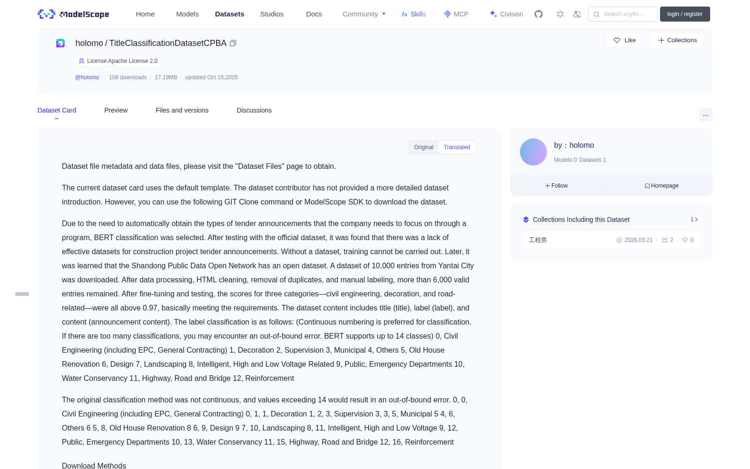Open Skills from the top navigation
The image size is (750, 469).
click(413, 14)
